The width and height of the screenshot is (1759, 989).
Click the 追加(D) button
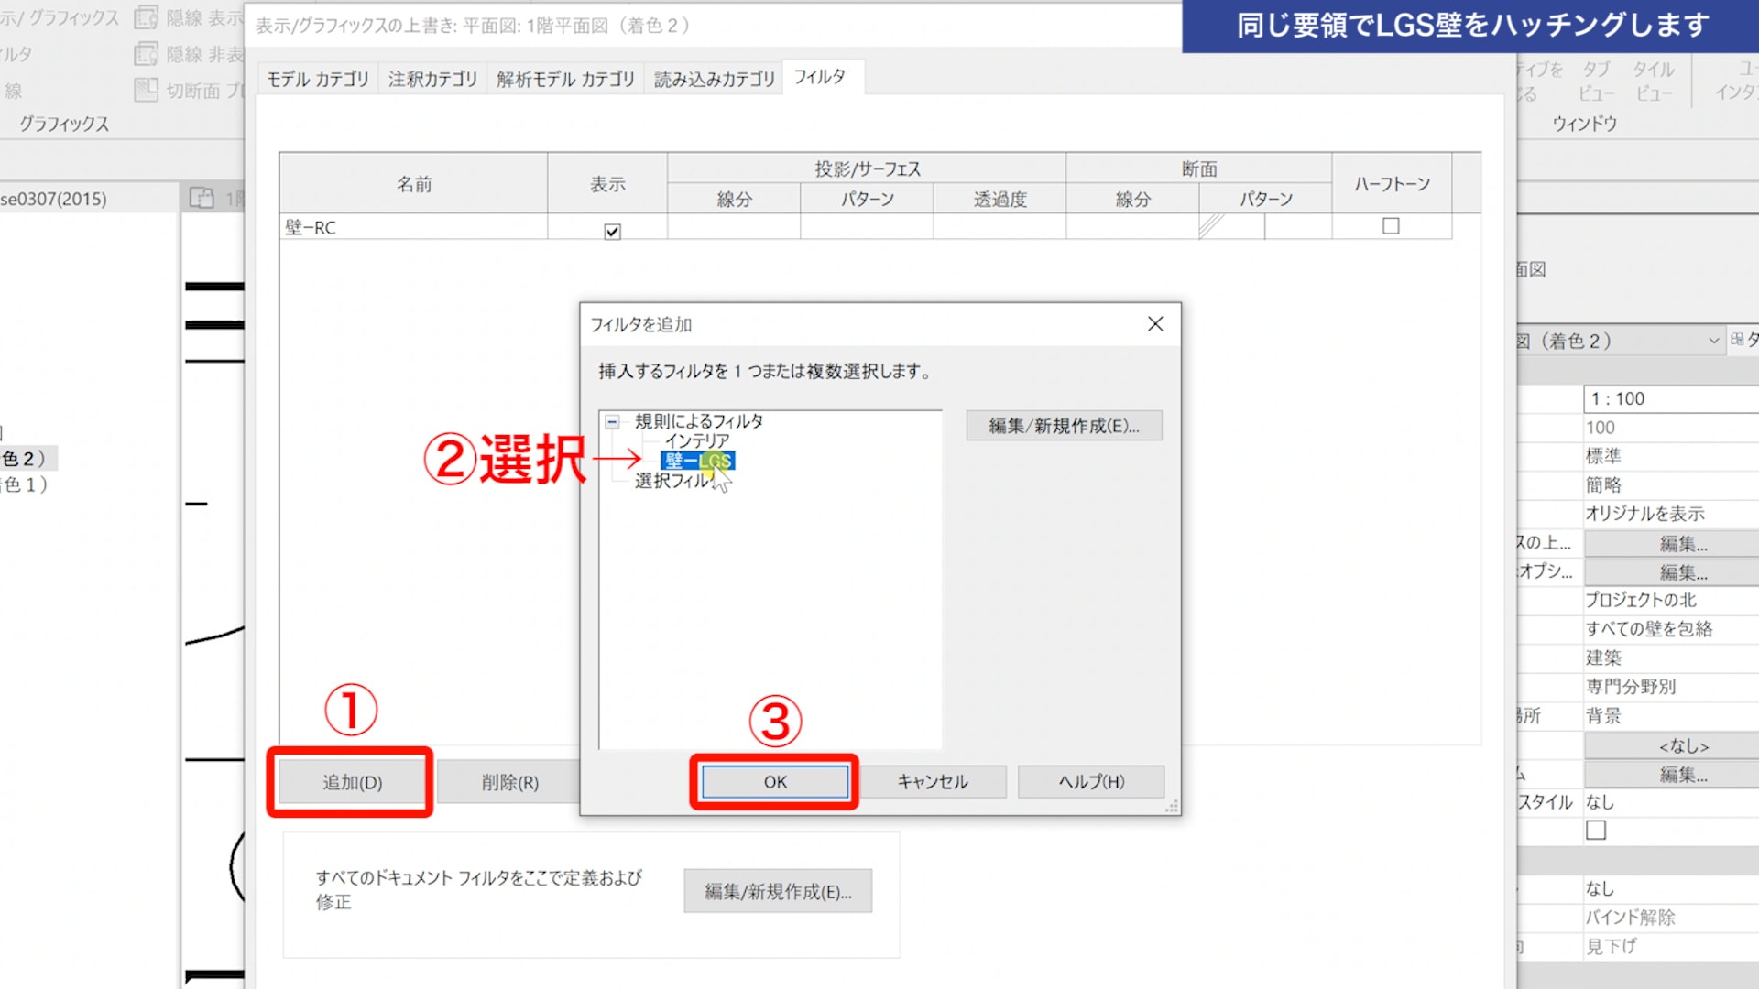pyautogui.click(x=352, y=783)
